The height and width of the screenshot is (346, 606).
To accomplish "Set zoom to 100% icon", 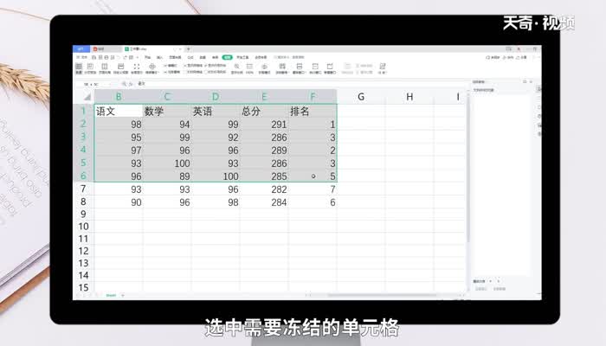I will (x=249, y=68).
